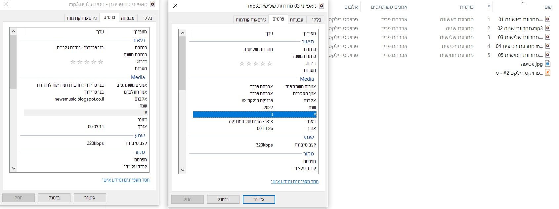Open גירסאות קודמות tab in the 03 מחרוזת שלישית dialog
559x209 pixels.
pyautogui.click(x=251, y=20)
